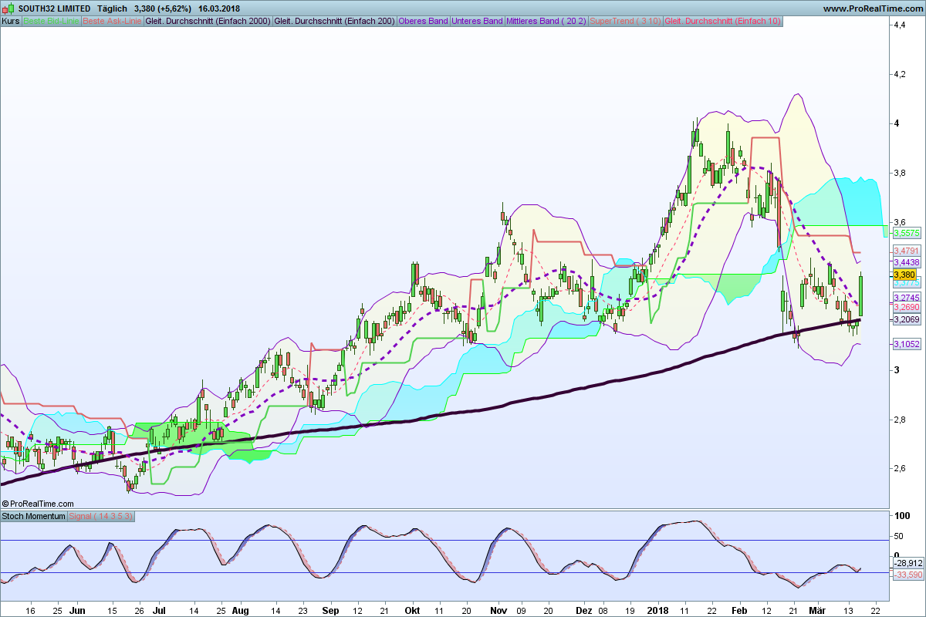Click the 4,4 price axis value
The width and height of the screenshot is (926, 617).
[x=899, y=25]
